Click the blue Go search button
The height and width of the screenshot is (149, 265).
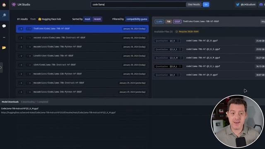(206, 5)
